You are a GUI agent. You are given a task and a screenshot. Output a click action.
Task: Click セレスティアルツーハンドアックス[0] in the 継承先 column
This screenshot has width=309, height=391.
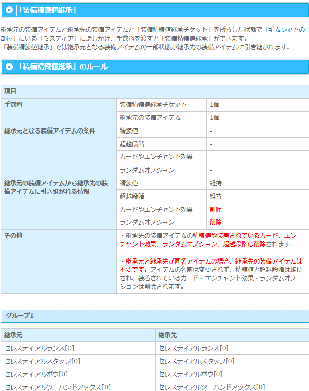(x=212, y=387)
